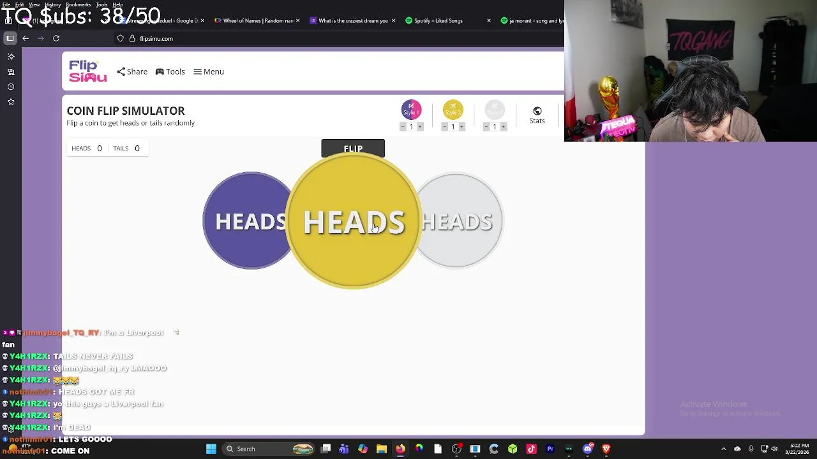This screenshot has width=817, height=459.
Task: Click the taskbar Search box
Action: point(269,449)
